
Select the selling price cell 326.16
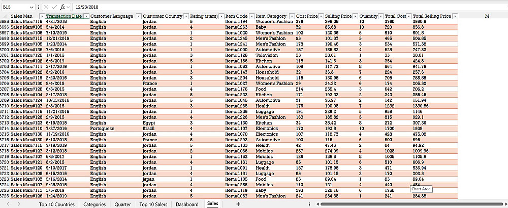click(x=341, y=191)
